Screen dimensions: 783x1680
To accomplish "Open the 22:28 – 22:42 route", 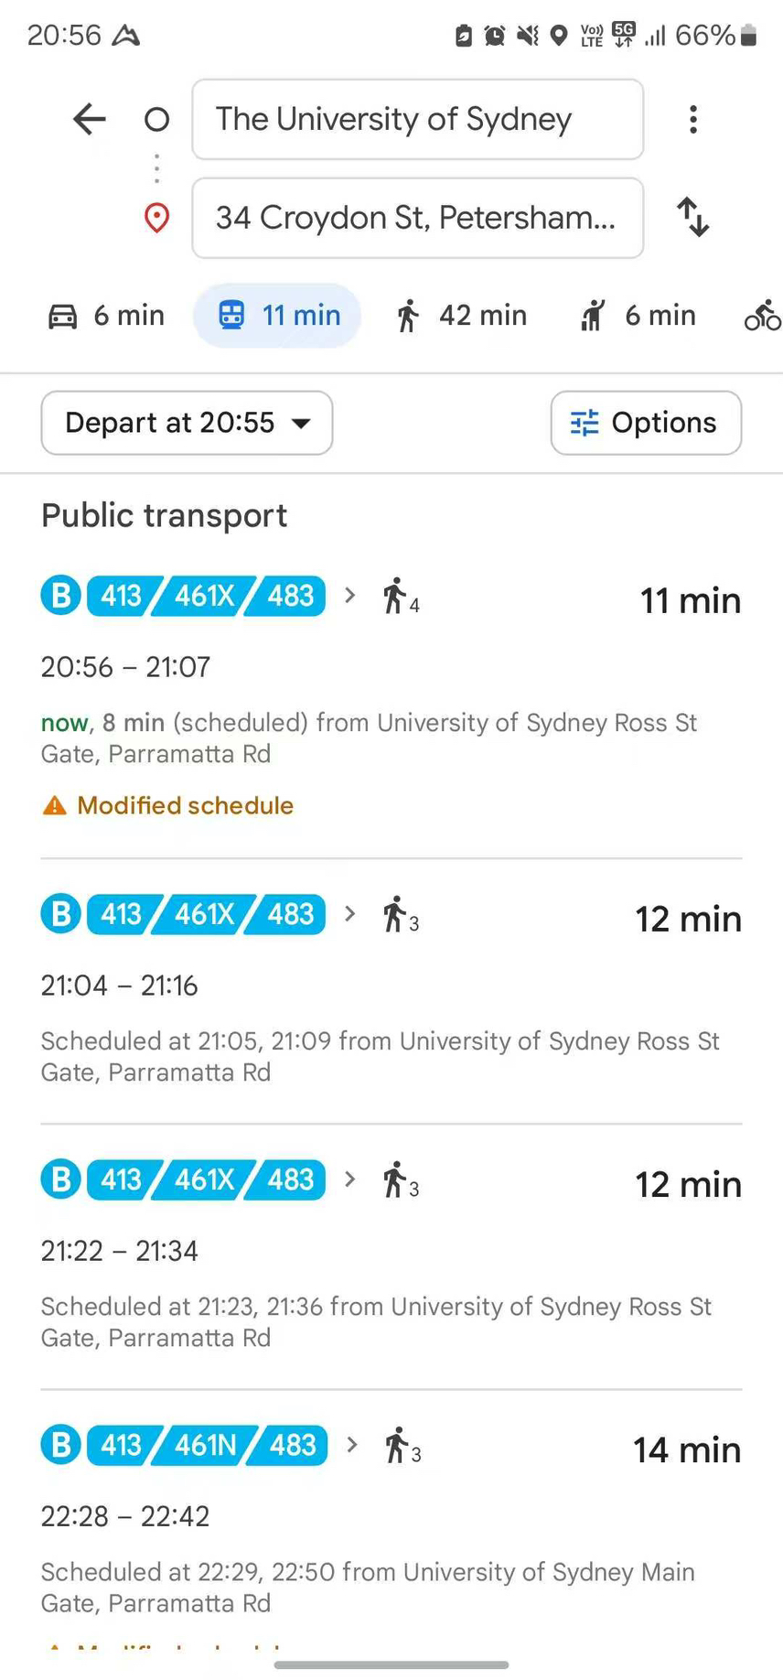I will (x=391, y=1522).
